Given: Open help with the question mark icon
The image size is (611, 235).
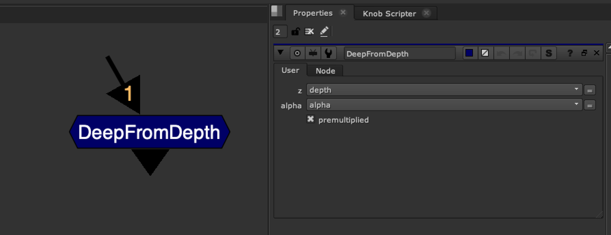Looking at the screenshot, I should 570,53.
